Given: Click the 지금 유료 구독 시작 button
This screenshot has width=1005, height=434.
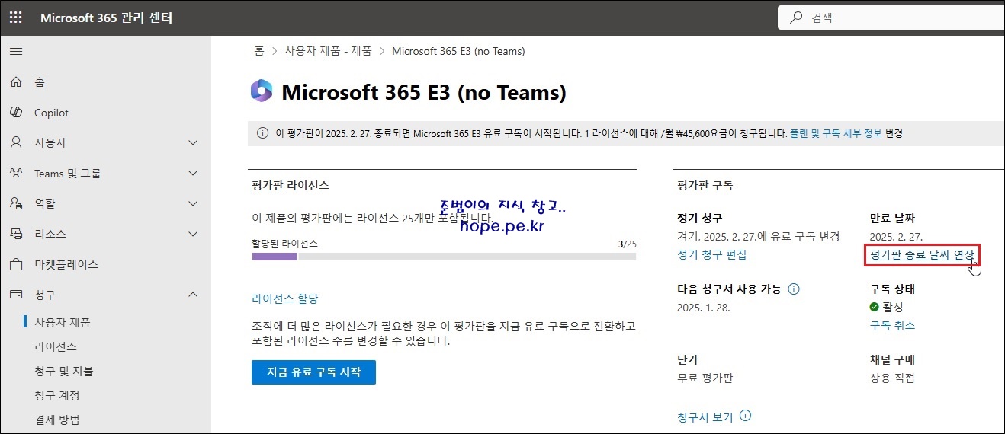Looking at the screenshot, I should [x=313, y=372].
